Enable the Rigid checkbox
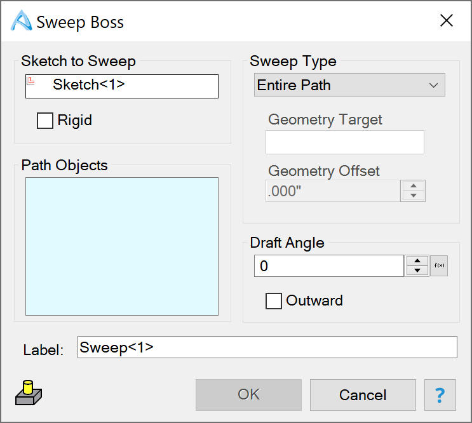The height and width of the screenshot is (423, 472). coord(45,121)
